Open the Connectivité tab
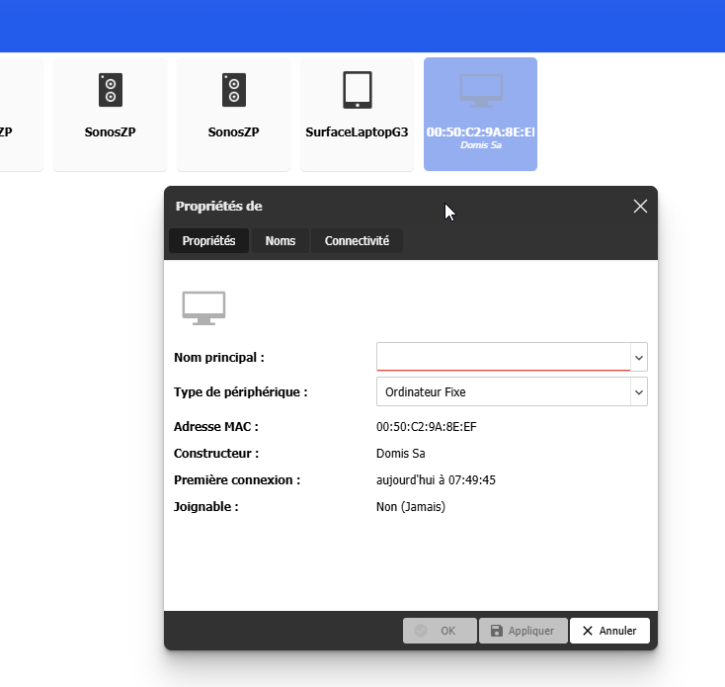Viewport: 725px width, 687px height. click(x=357, y=241)
